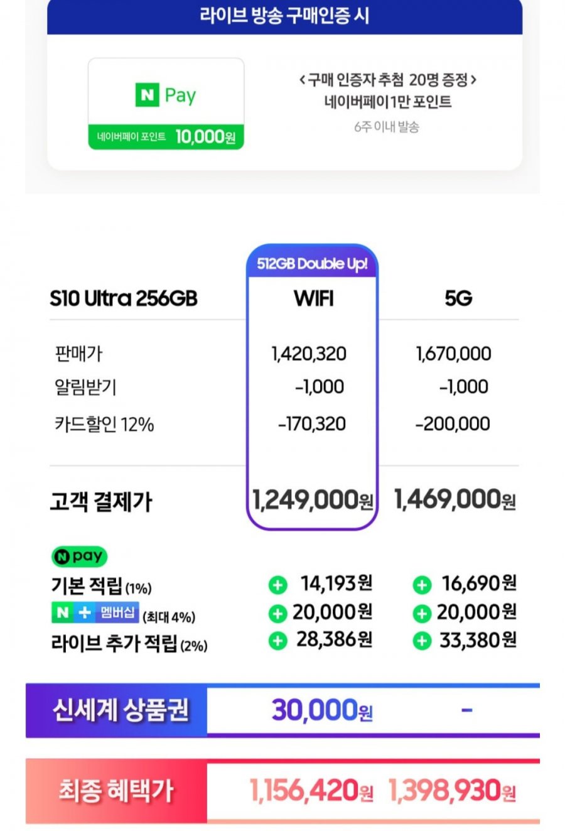Click the N+ 멤버십 membership badge

pyautogui.click(x=95, y=613)
